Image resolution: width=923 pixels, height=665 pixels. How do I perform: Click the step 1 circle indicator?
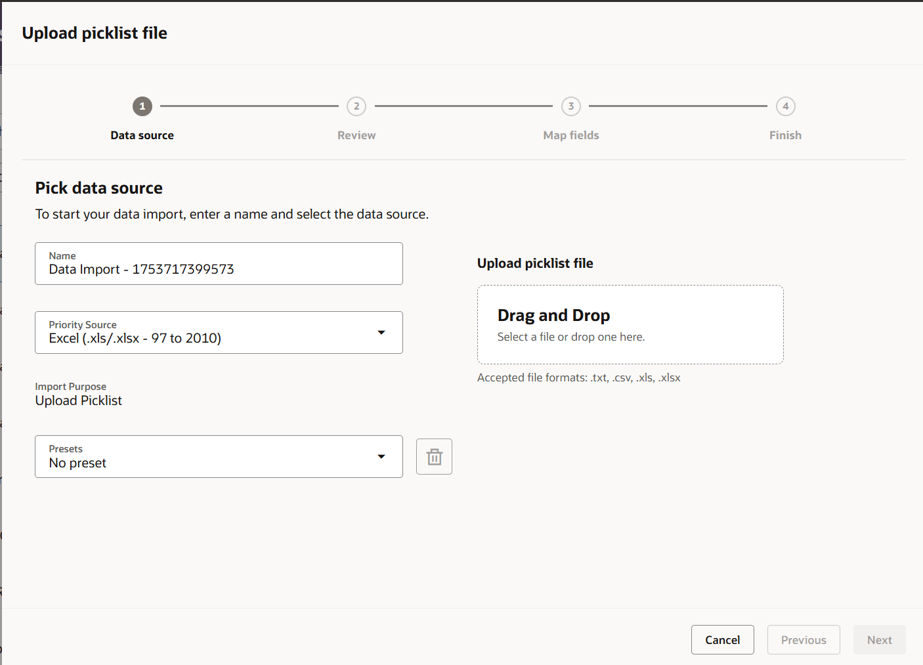click(142, 106)
